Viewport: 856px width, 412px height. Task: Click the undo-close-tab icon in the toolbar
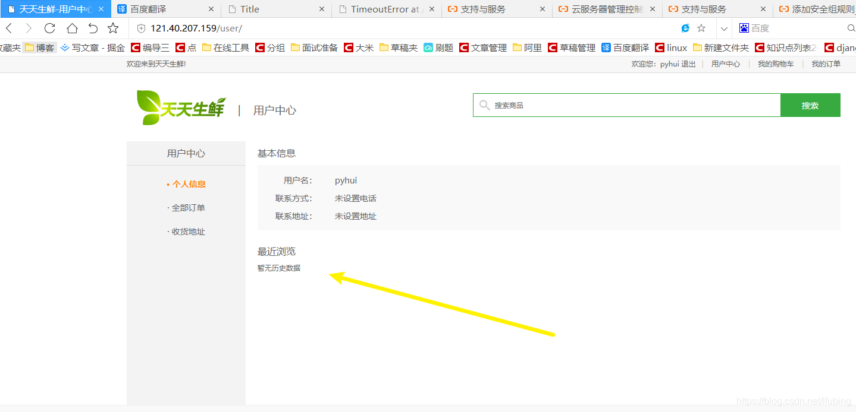(93, 28)
